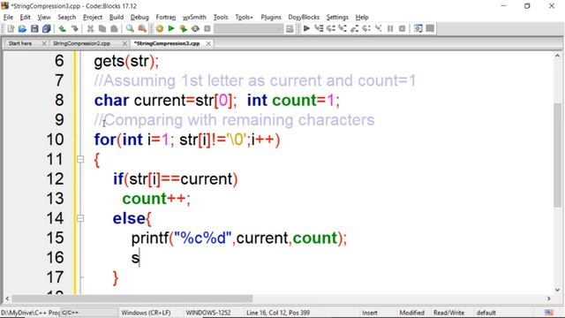Click the WINDOWS-1252 encoding status entry
Screen dimensions: 565x318
tap(208, 313)
